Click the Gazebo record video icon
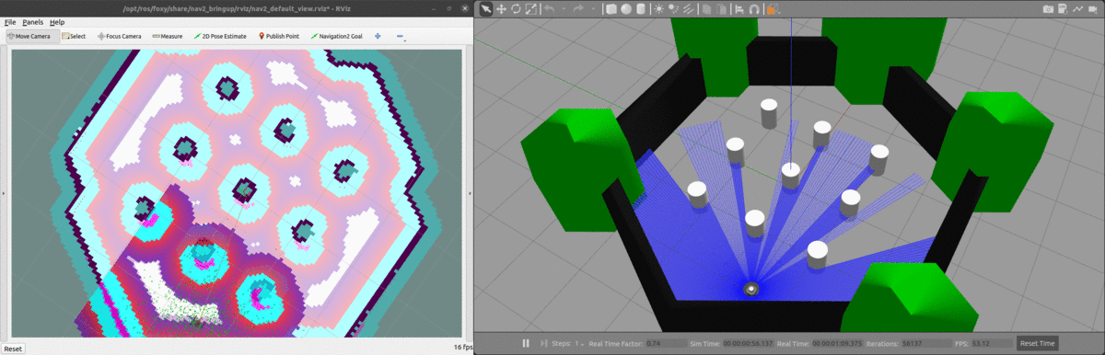 (1093, 9)
